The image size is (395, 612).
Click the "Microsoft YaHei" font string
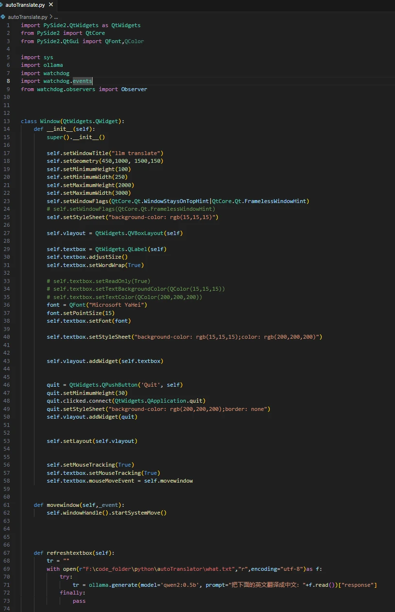click(116, 305)
